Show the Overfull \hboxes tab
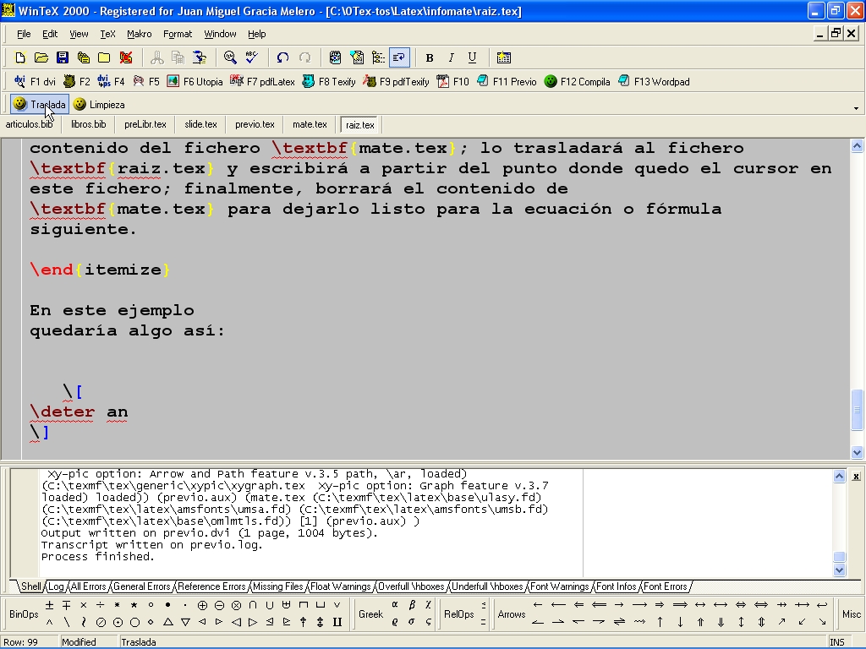Image resolution: width=866 pixels, height=649 pixels. (411, 586)
